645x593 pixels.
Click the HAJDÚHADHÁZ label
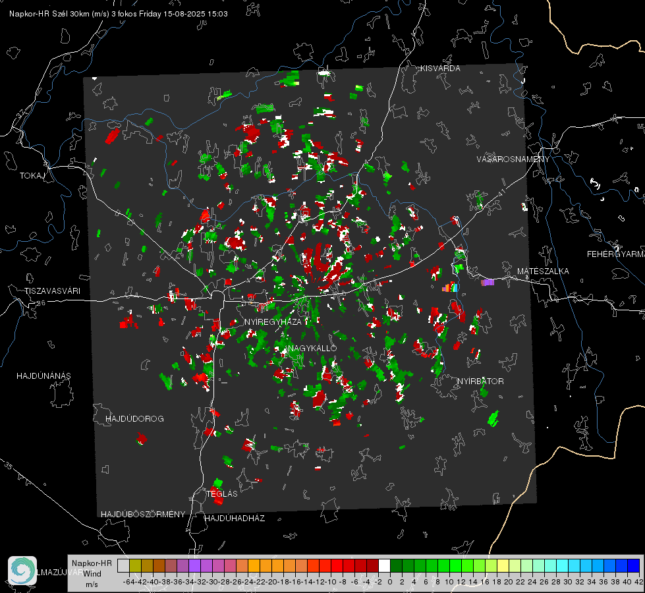pos(235,519)
